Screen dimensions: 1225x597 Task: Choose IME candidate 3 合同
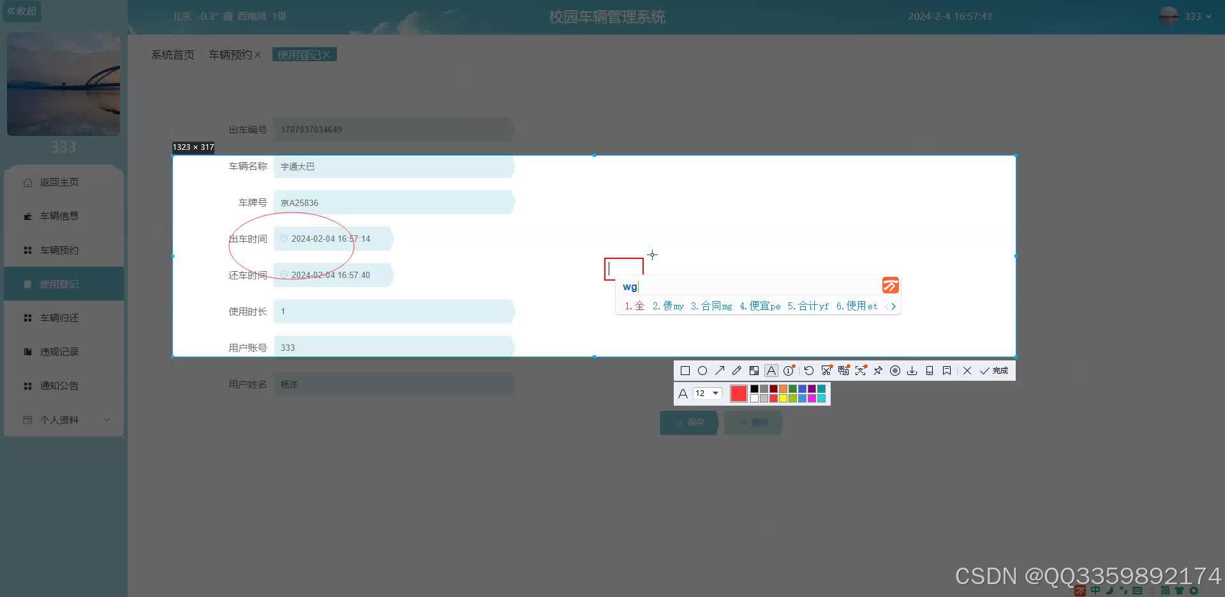[x=711, y=306]
